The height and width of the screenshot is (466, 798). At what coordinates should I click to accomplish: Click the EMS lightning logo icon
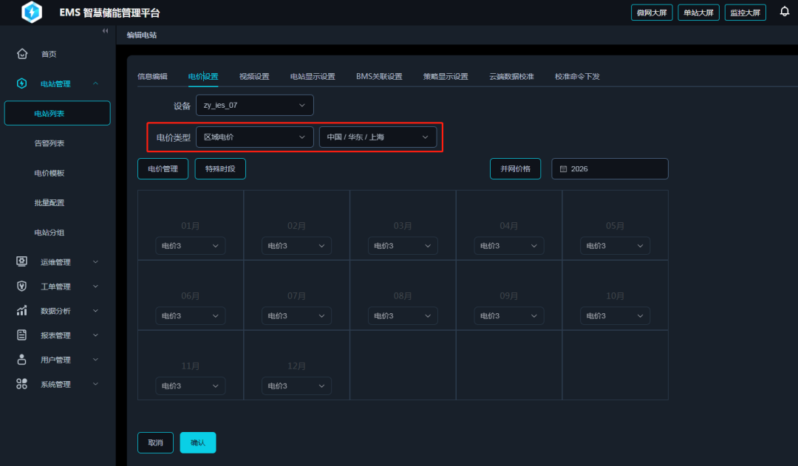point(33,13)
